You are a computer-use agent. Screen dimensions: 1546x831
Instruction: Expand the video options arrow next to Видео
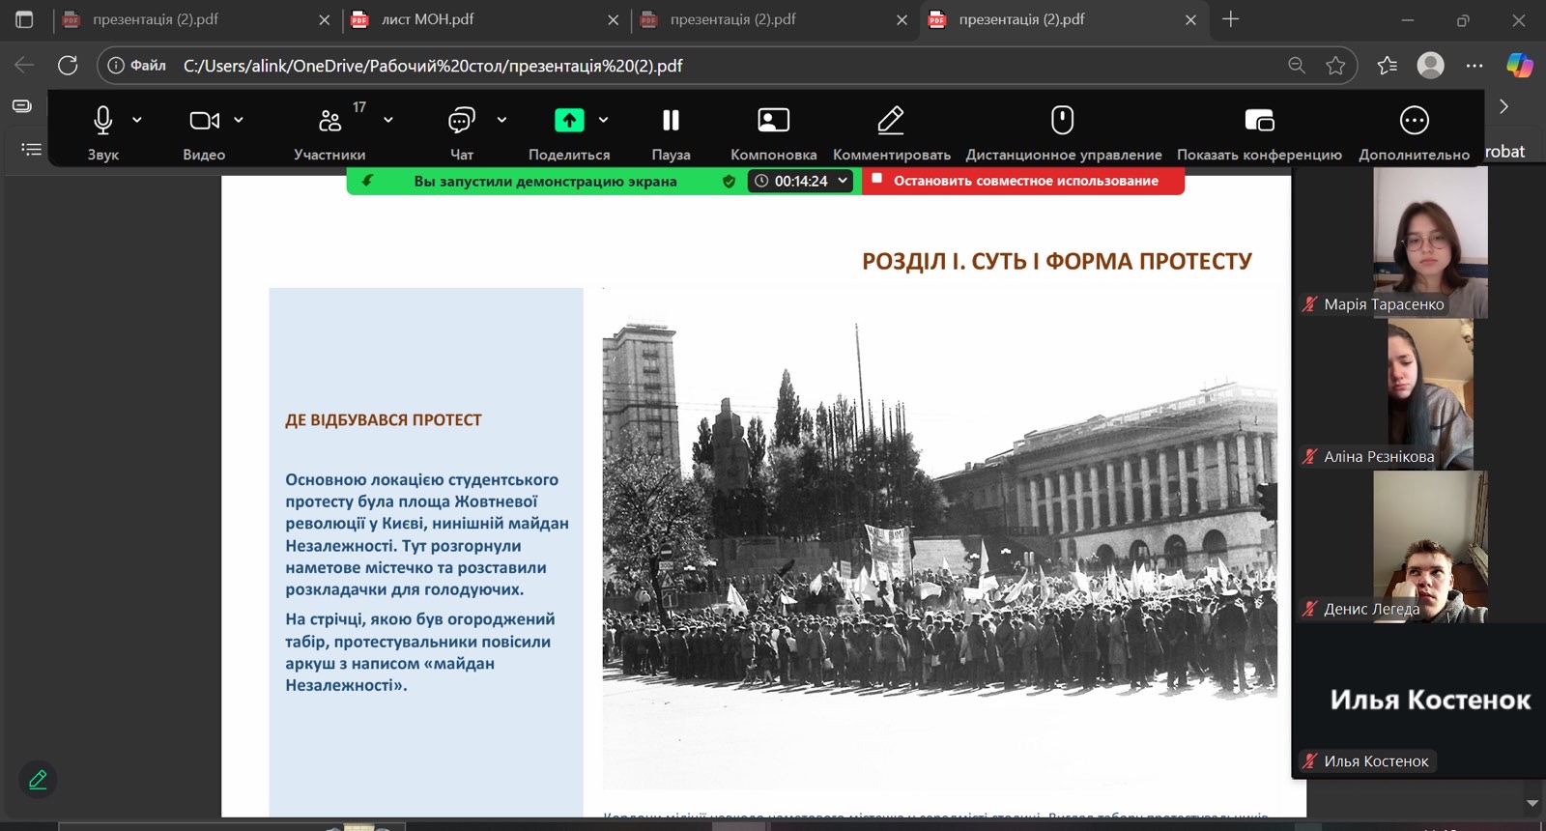point(239,120)
